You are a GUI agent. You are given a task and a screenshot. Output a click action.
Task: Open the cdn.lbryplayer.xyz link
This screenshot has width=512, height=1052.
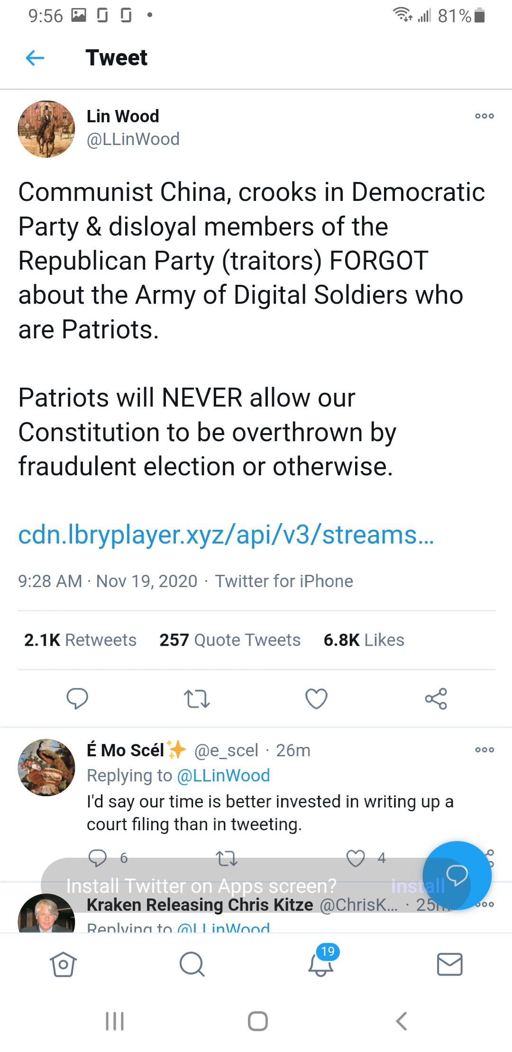pyautogui.click(x=226, y=535)
